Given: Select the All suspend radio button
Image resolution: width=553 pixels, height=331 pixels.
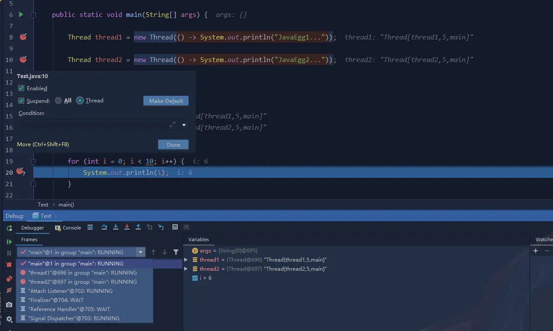Looking at the screenshot, I should point(58,100).
